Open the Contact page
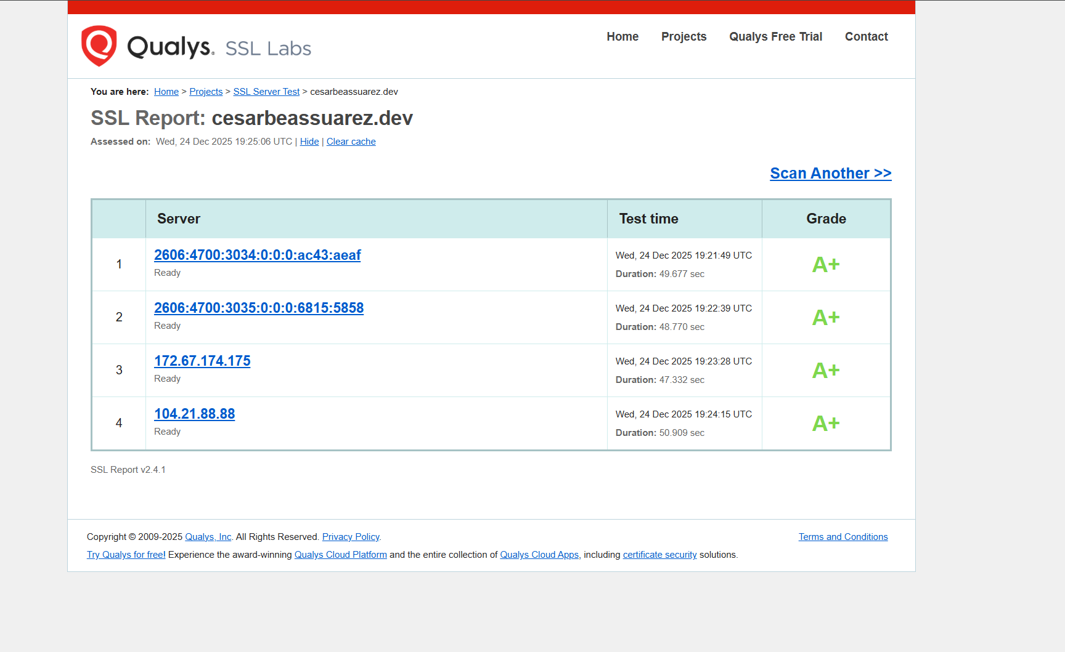 coord(867,37)
